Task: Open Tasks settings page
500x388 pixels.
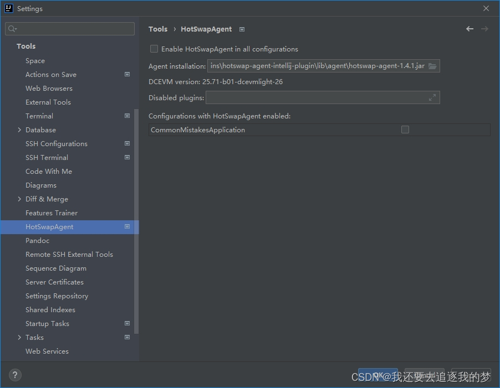Action: [34, 338]
